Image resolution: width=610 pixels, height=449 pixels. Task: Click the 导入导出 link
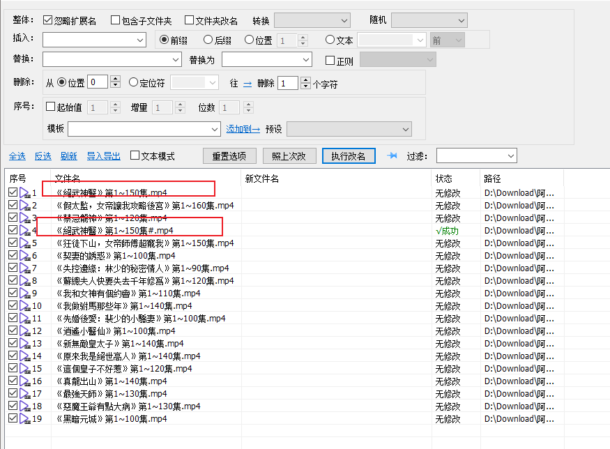tap(103, 156)
